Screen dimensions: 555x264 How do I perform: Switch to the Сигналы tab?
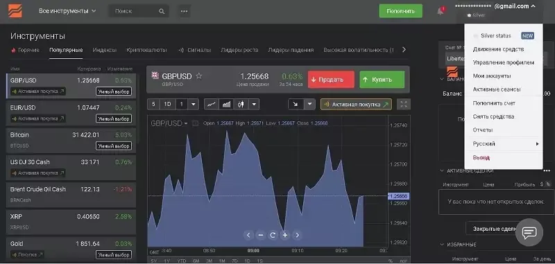click(194, 50)
